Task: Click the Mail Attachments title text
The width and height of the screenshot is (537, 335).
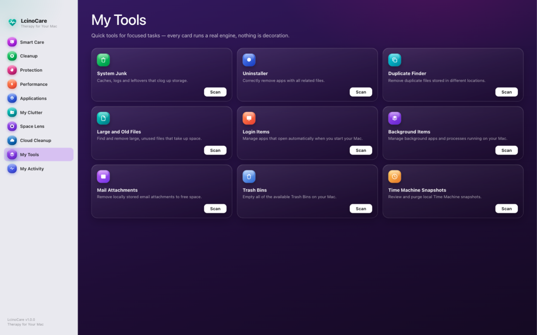Action: pyautogui.click(x=117, y=190)
